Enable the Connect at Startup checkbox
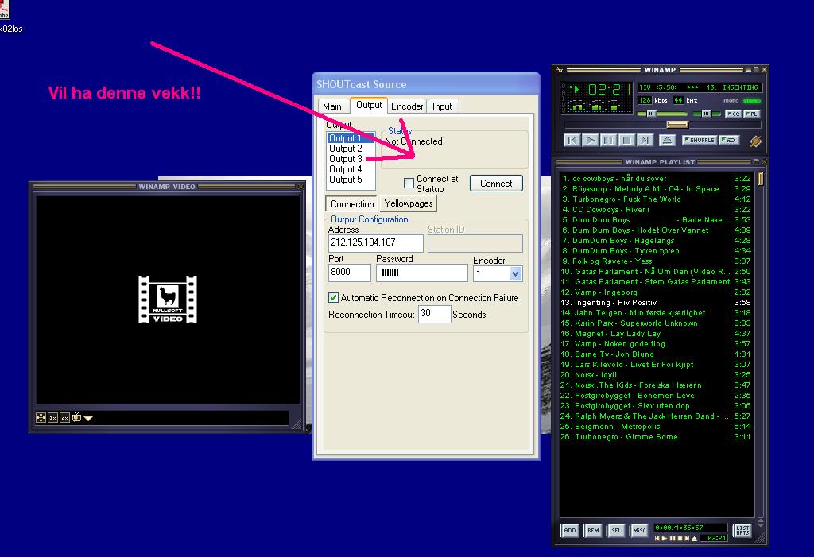 pos(409,183)
